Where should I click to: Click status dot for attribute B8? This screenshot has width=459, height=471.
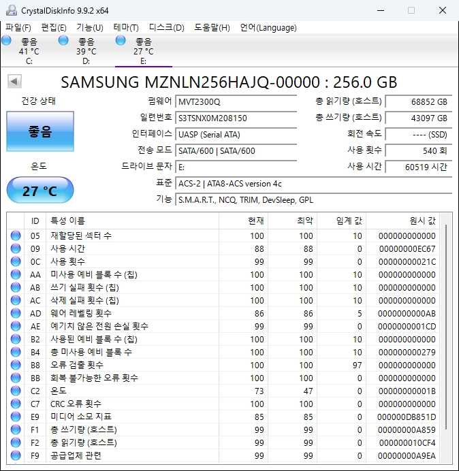click(x=16, y=365)
